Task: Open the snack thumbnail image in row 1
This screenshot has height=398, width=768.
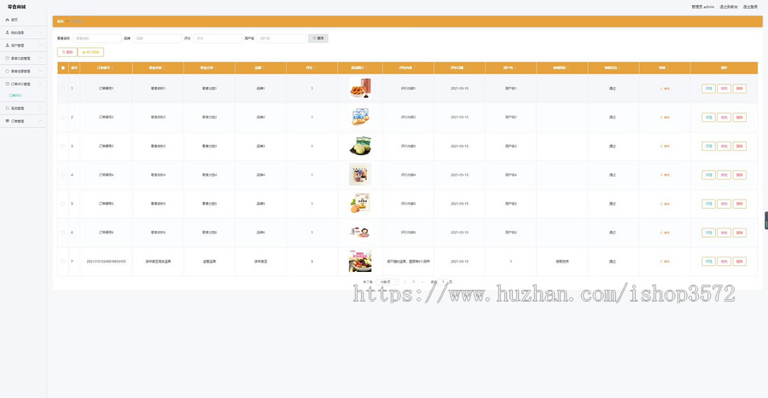Action: pyautogui.click(x=360, y=89)
